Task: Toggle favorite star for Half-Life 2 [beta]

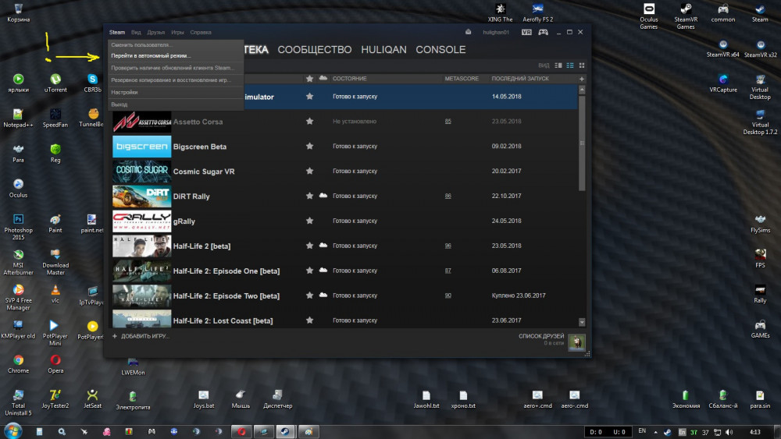Action: pyautogui.click(x=309, y=246)
